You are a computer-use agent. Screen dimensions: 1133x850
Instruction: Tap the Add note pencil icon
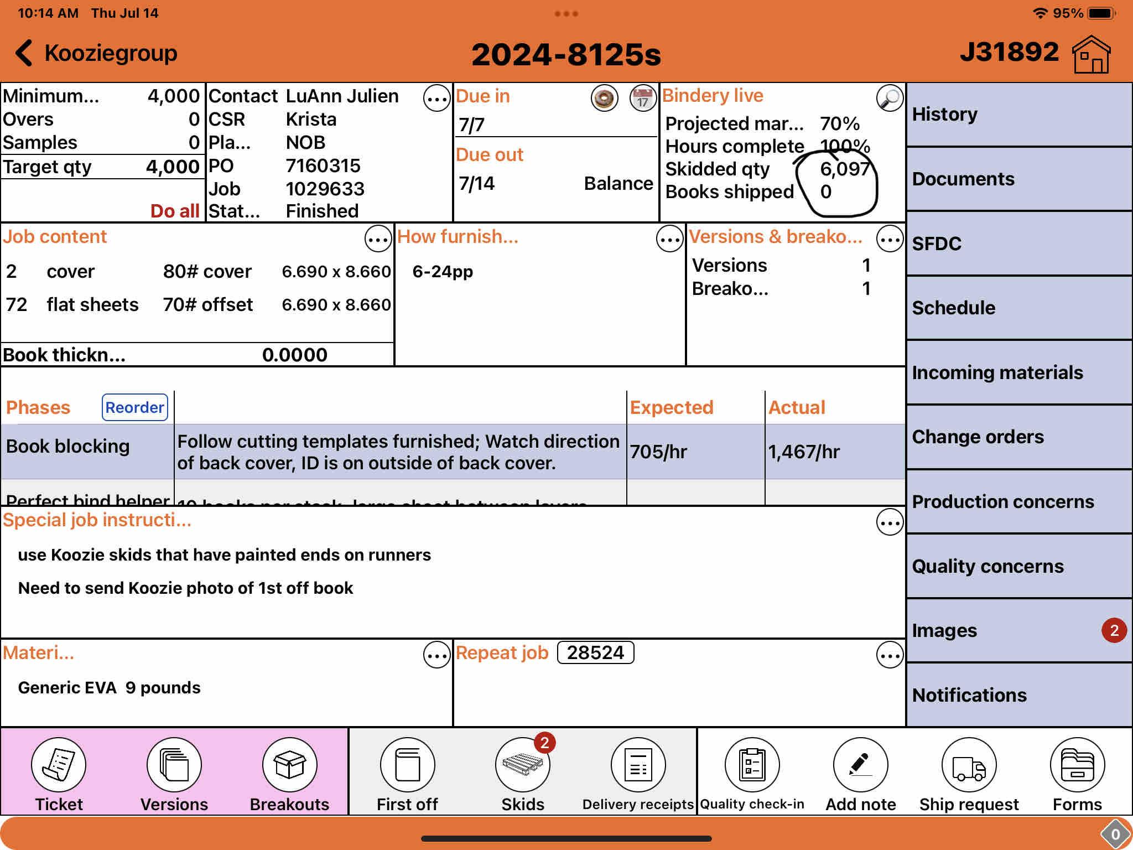[860, 765]
